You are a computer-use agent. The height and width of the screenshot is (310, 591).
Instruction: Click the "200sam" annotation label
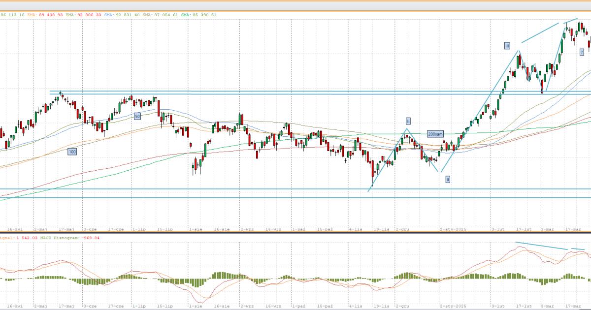pyautogui.click(x=436, y=134)
